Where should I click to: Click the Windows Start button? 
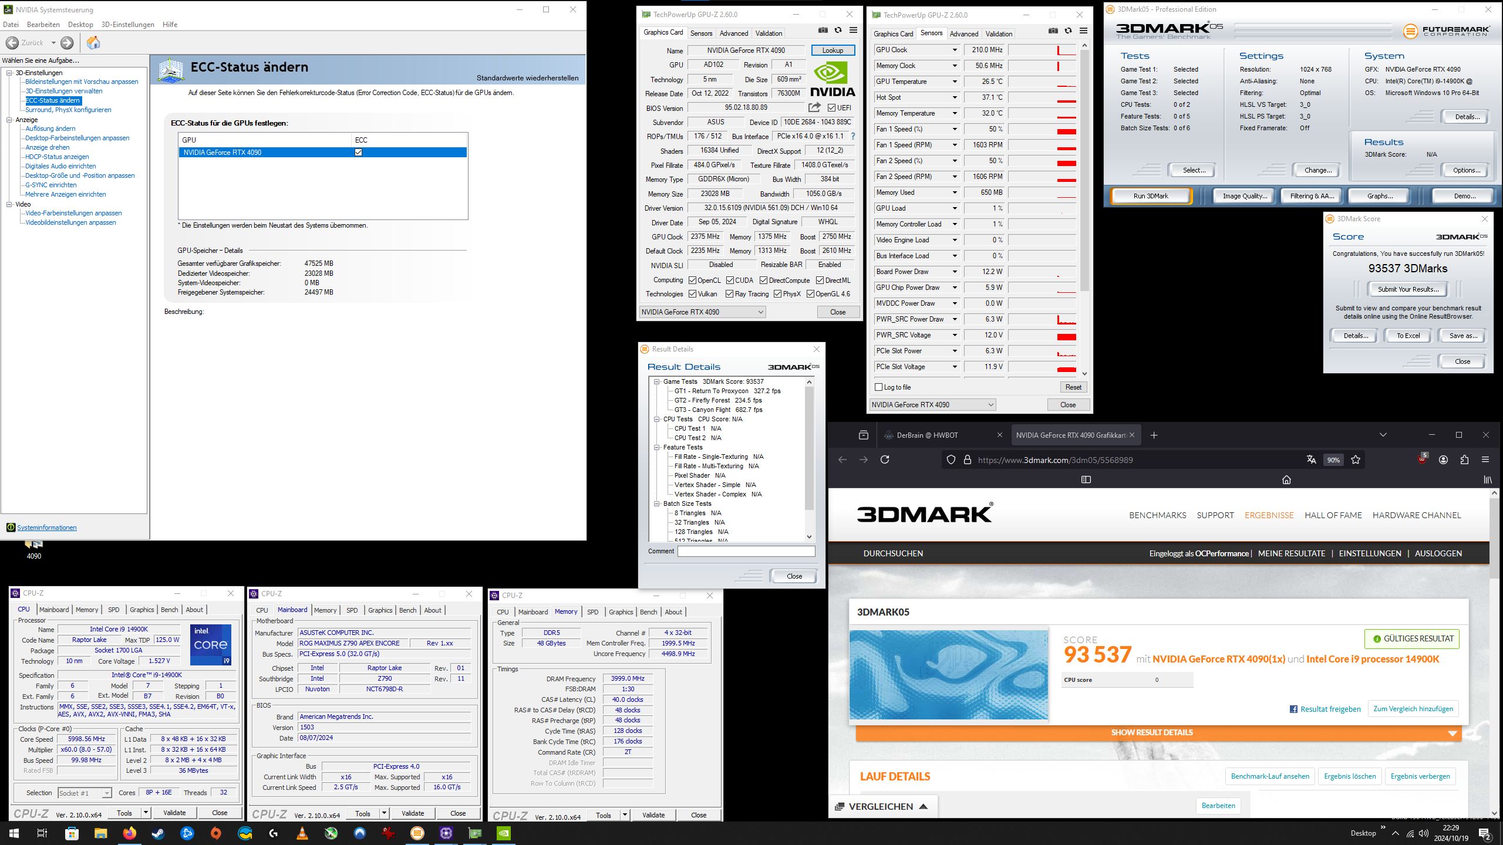(x=14, y=833)
